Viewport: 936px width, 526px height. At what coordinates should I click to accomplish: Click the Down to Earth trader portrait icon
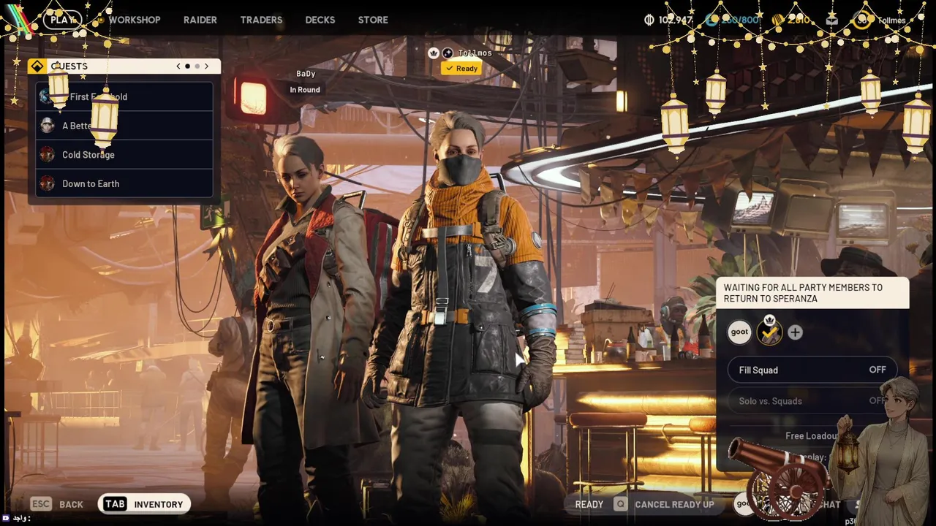click(48, 184)
